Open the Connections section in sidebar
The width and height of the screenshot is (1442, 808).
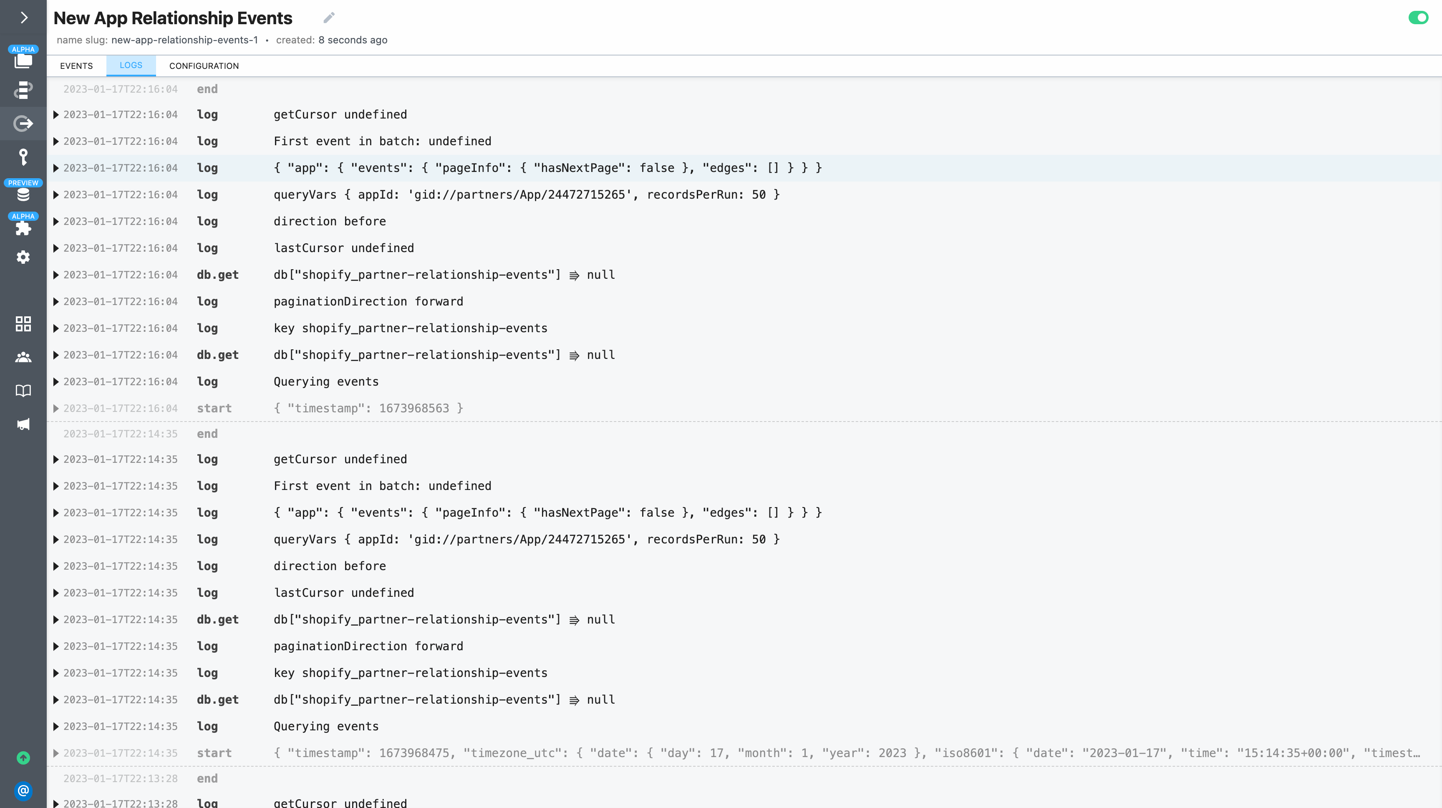[x=23, y=90]
